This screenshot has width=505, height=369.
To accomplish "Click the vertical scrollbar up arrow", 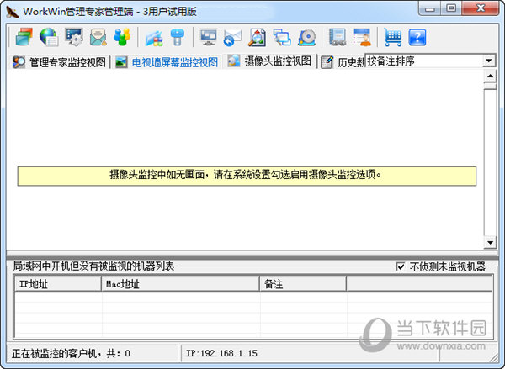I will (490, 76).
